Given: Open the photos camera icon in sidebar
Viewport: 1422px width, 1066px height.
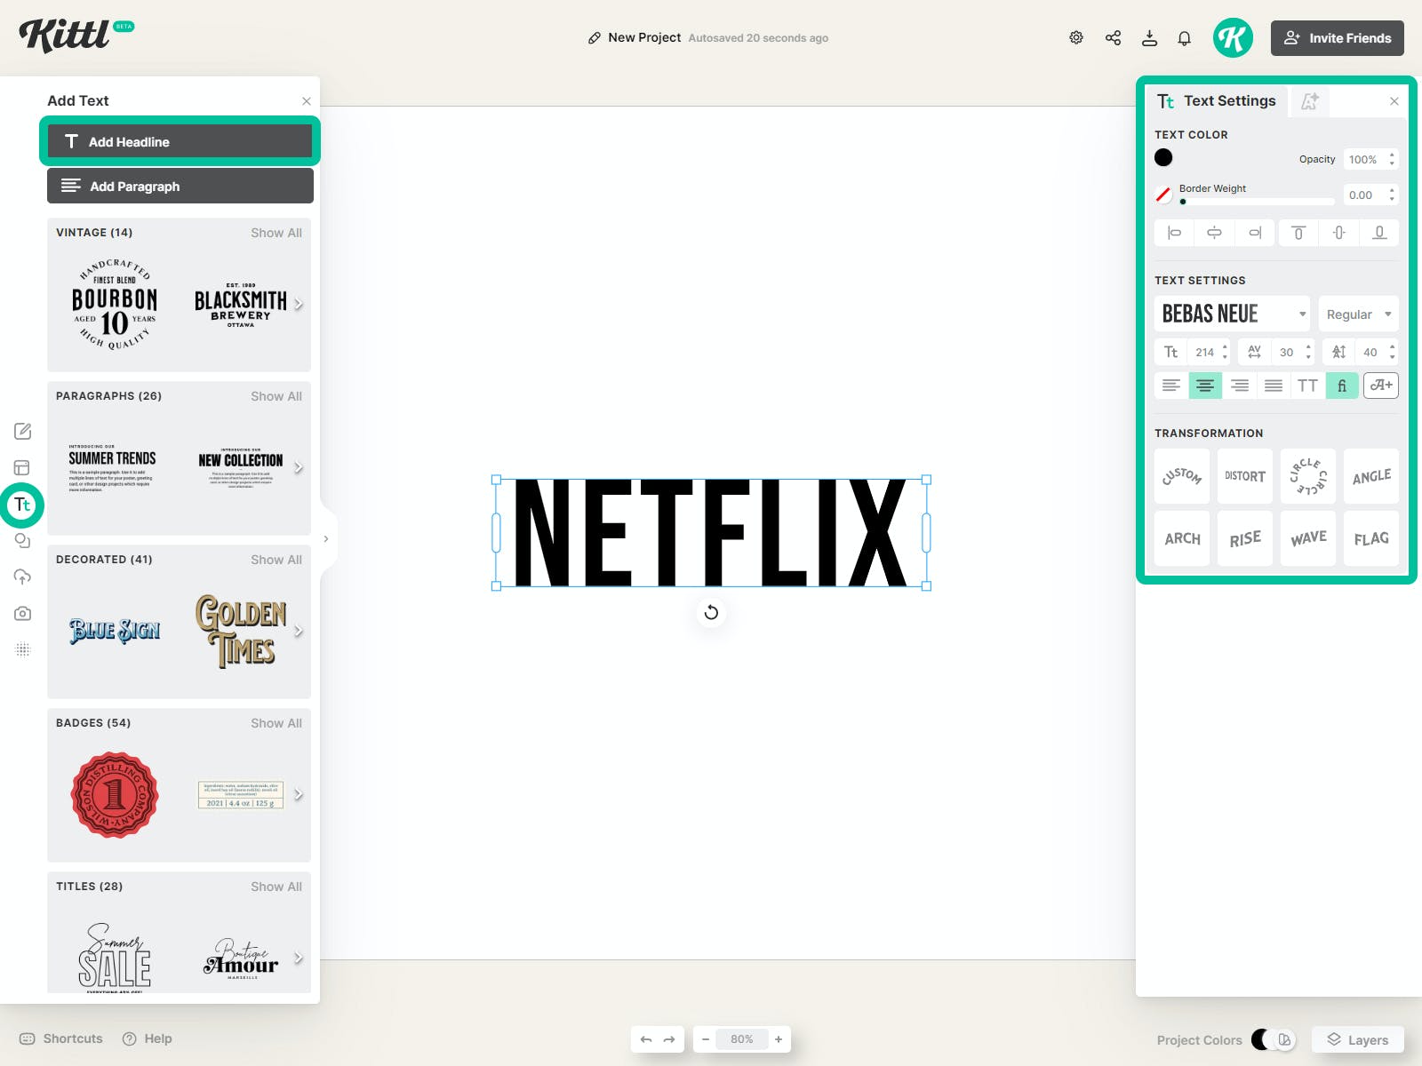Looking at the screenshot, I should pos(22,614).
